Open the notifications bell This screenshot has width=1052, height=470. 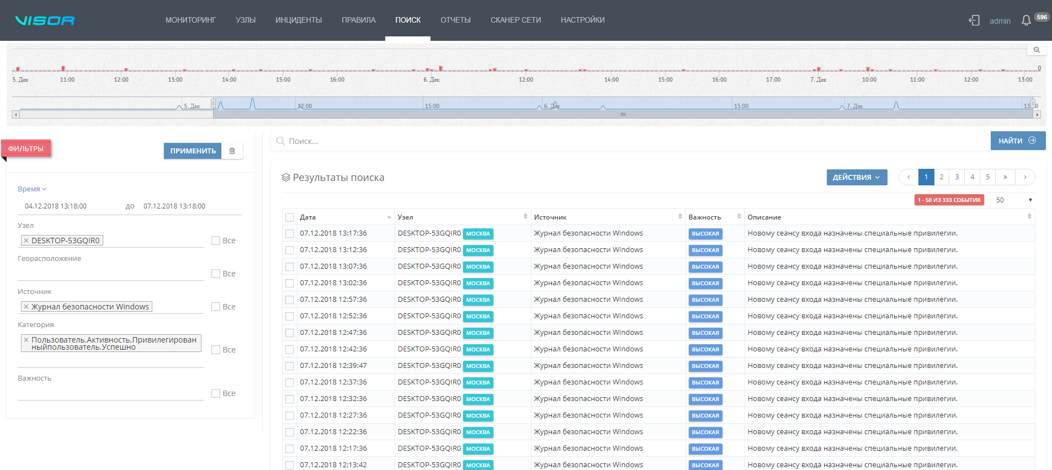pos(1026,20)
